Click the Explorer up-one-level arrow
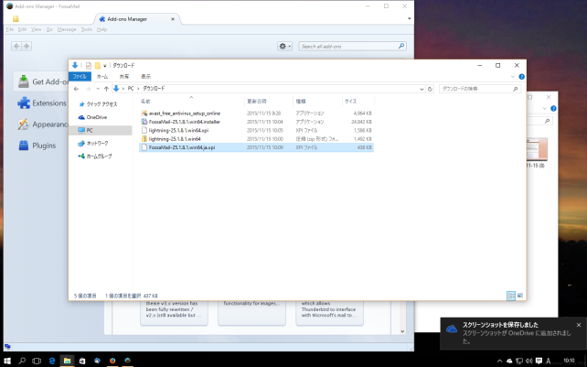Screen dimensions: 587x367 point(106,89)
